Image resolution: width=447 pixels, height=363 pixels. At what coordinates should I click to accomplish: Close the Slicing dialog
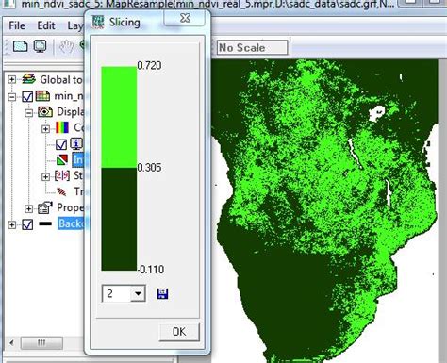[185, 18]
